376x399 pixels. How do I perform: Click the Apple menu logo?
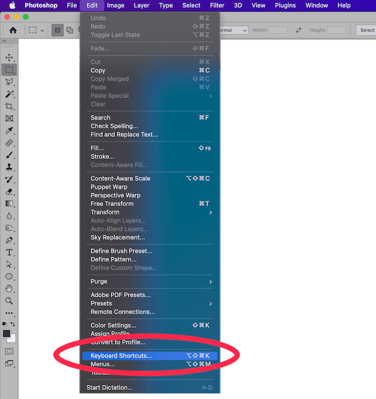(x=13, y=6)
